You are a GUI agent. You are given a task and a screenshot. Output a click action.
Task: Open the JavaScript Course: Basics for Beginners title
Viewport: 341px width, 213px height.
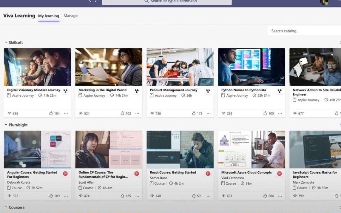tap(315, 175)
